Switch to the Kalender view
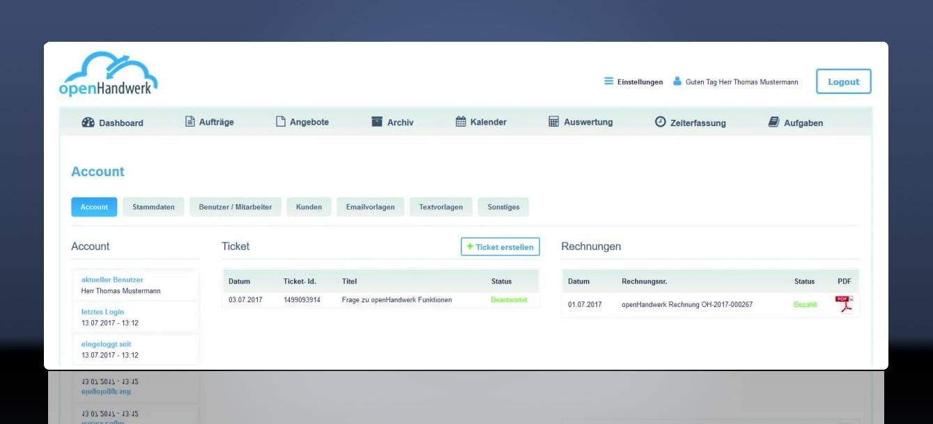The height and width of the screenshot is (424, 933). [481, 122]
